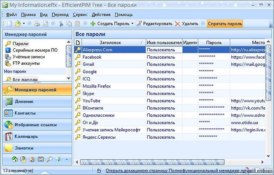
Task: Click the Copy toolbar icon
Action: [x=69, y=24]
